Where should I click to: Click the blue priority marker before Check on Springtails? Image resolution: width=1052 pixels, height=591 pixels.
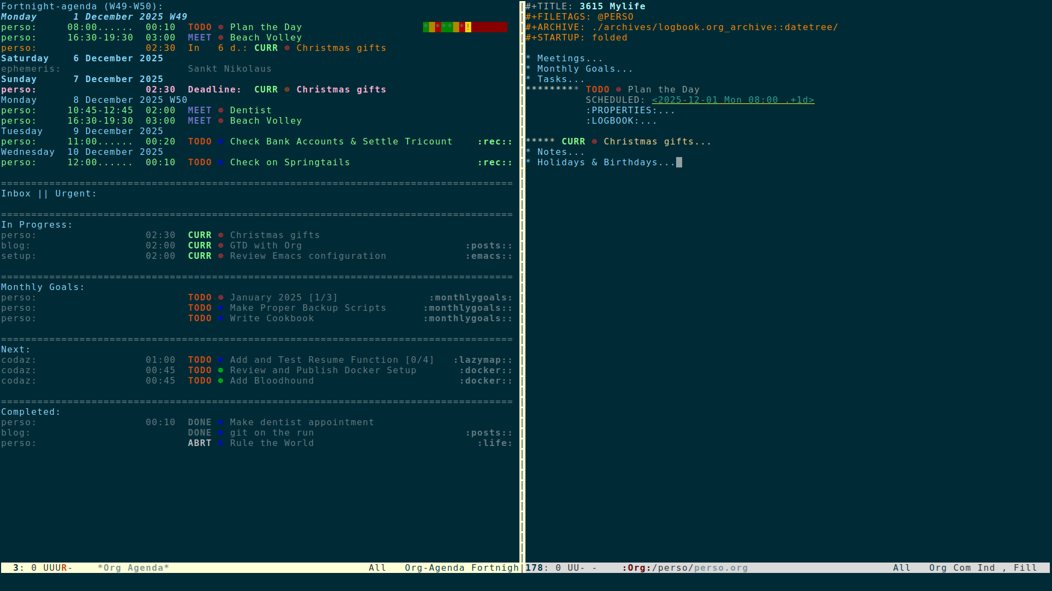221,163
